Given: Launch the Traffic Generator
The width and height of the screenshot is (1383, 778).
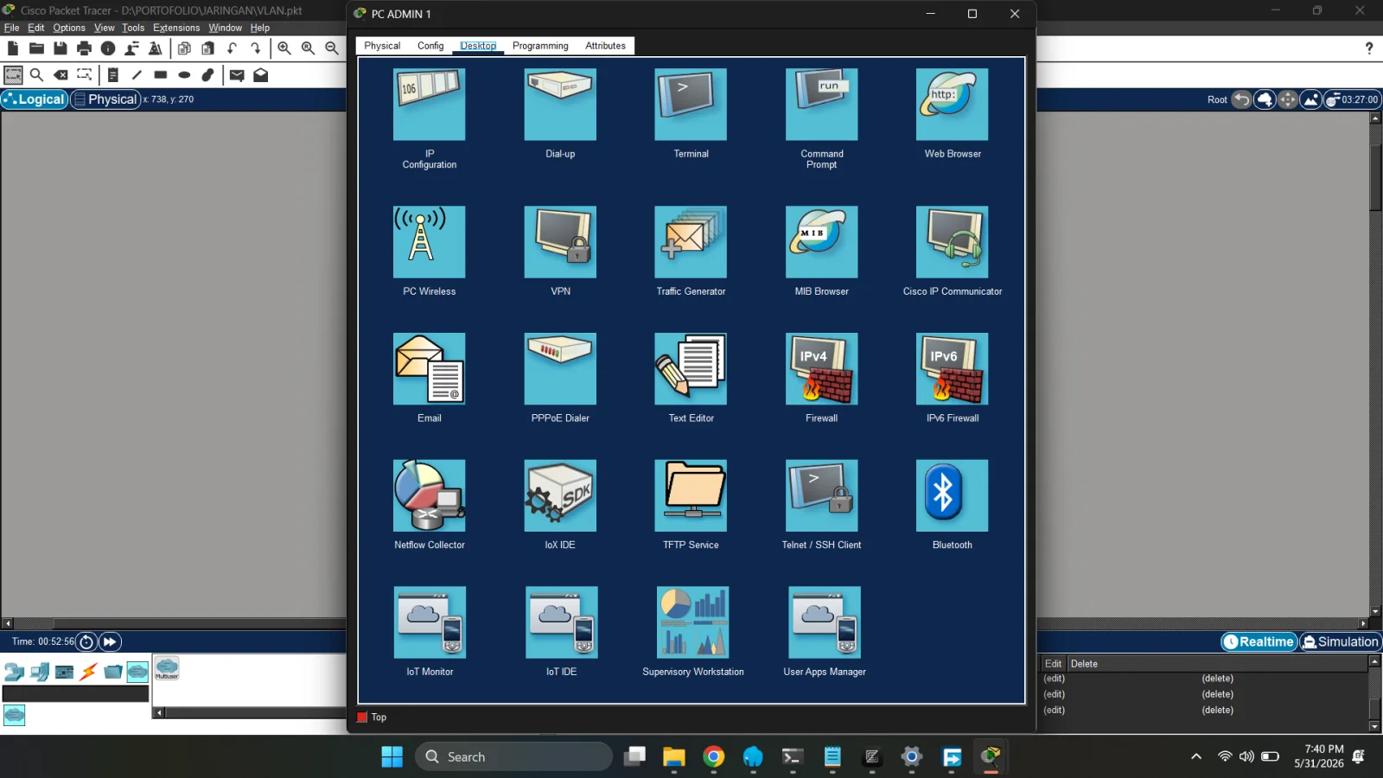Looking at the screenshot, I should pos(691,242).
